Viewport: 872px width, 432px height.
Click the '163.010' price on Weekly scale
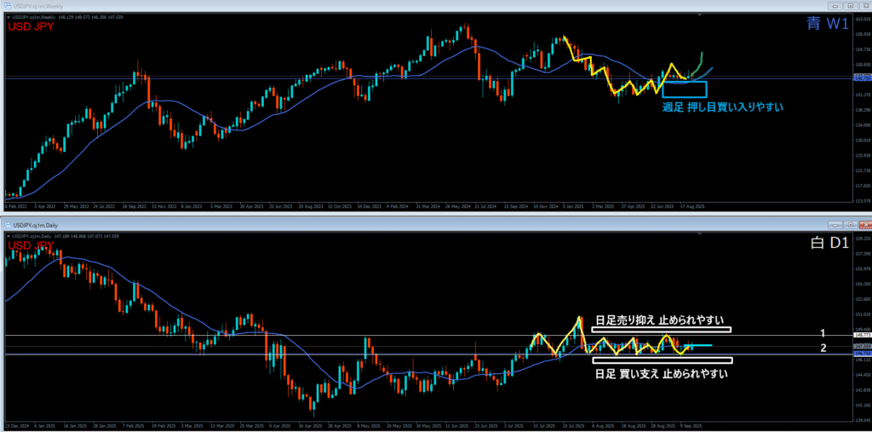click(x=863, y=19)
